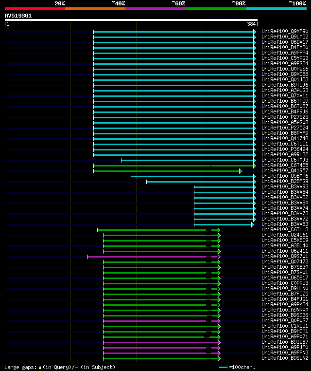
Task: Select UniRef100_B9T5J6 entry
Action: 285,85
